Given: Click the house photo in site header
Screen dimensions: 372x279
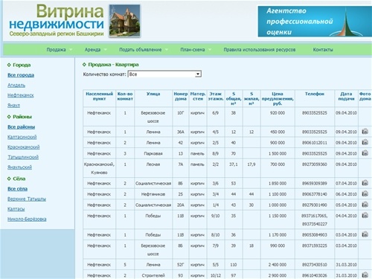Looking at the screenshot, I should pyautogui.click(x=125, y=21).
